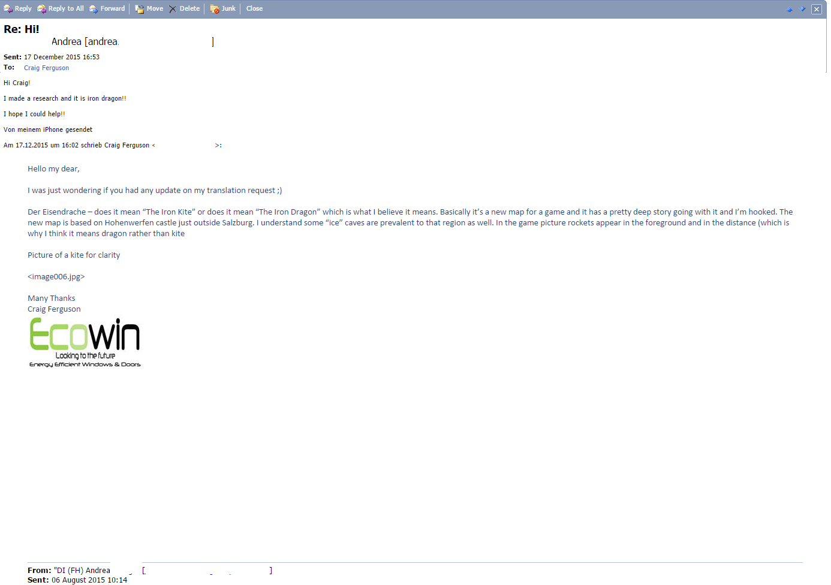This screenshot has width=831, height=585.
Task: Click the quoted header 'Am 17.12.2015 um 16:02 schrieb Craig Ferguson'
Action: click(x=77, y=145)
